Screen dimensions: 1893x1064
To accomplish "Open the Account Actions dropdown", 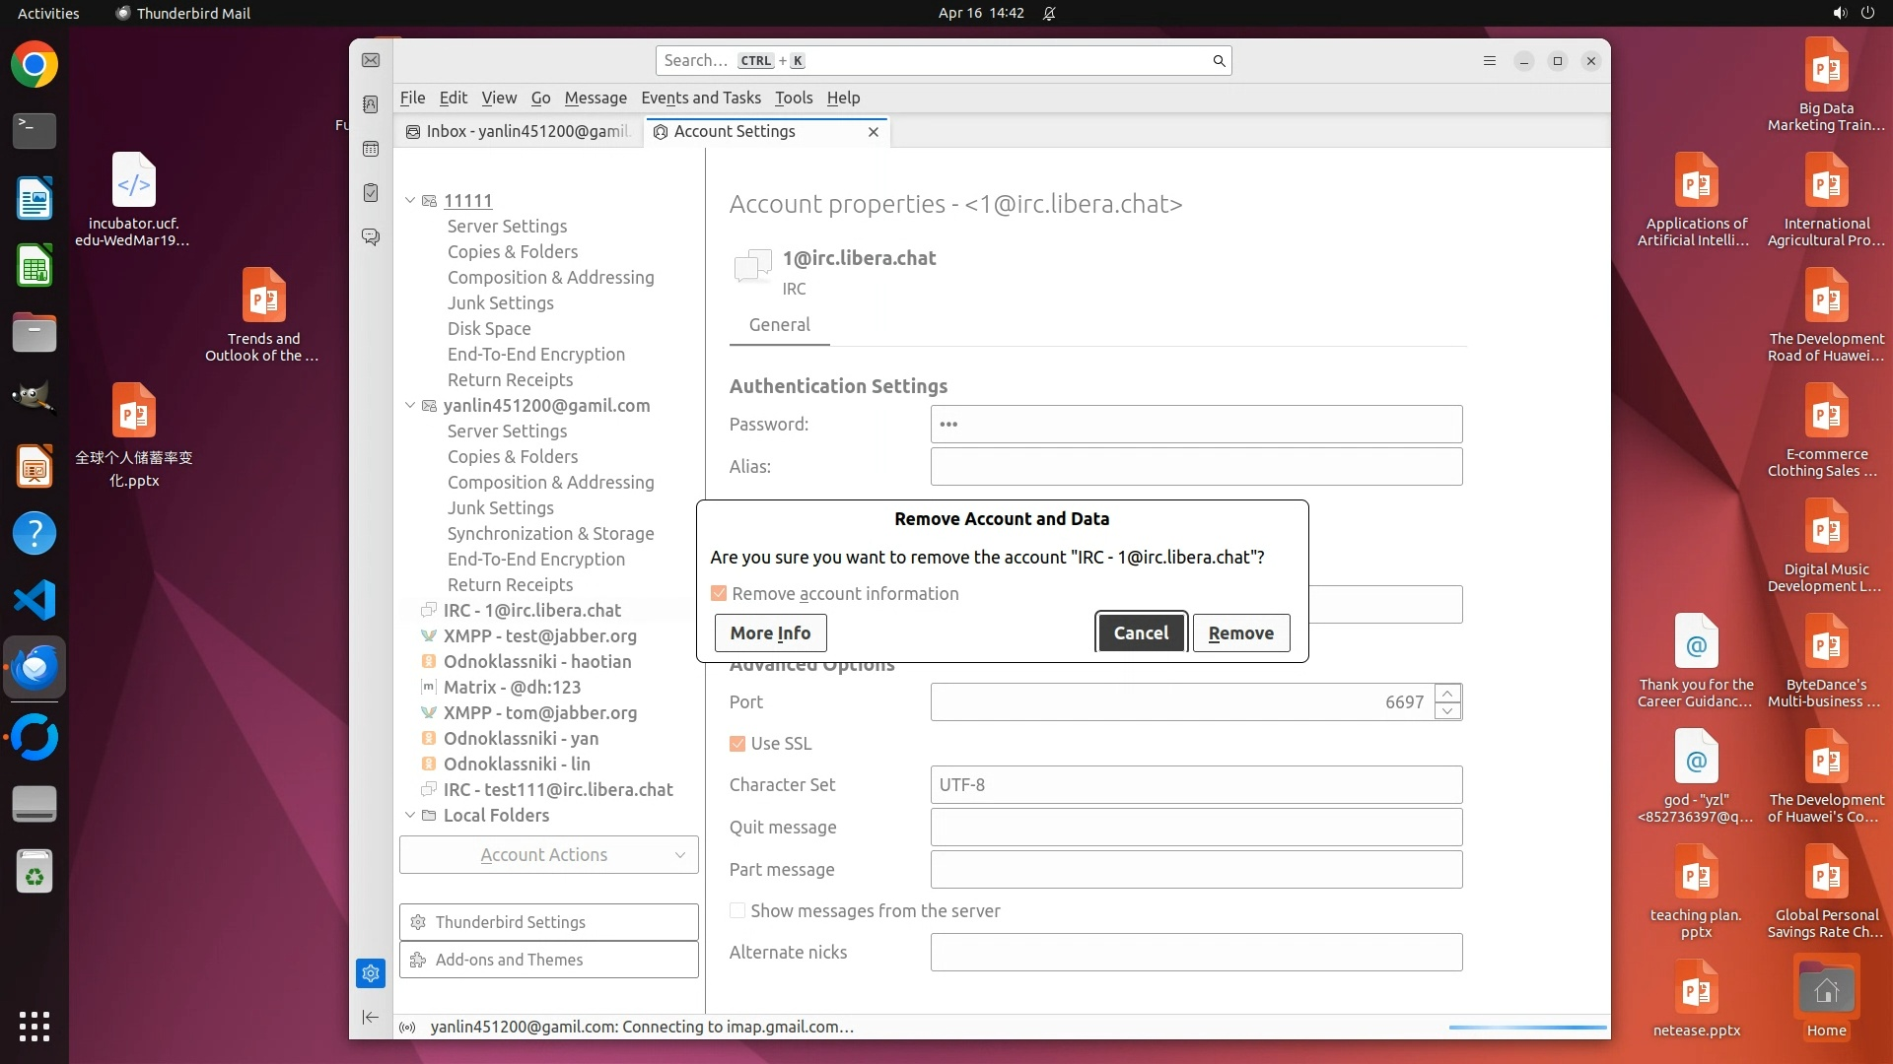I will click(548, 855).
